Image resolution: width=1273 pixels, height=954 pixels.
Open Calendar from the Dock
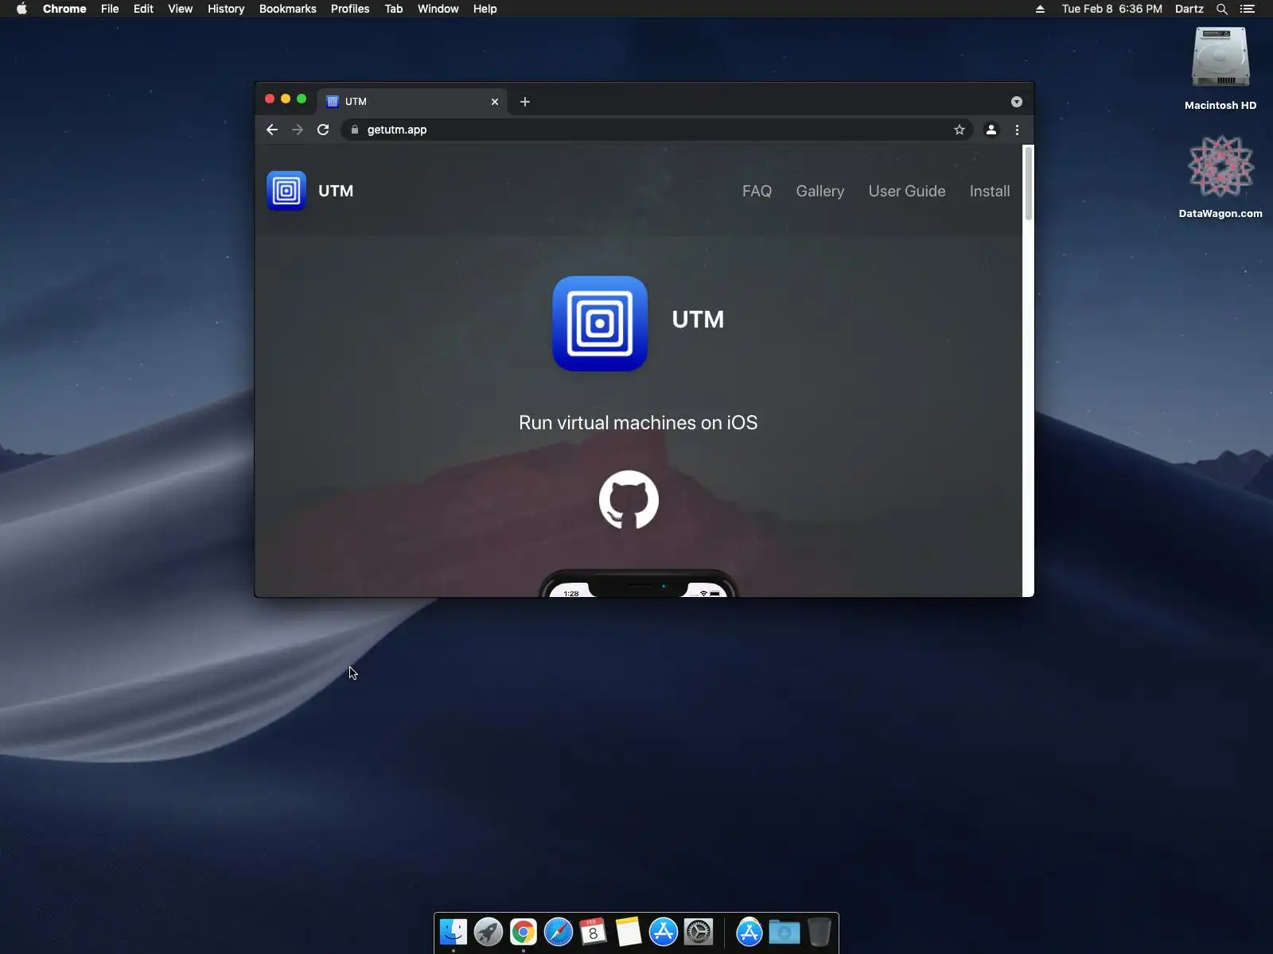click(x=594, y=932)
